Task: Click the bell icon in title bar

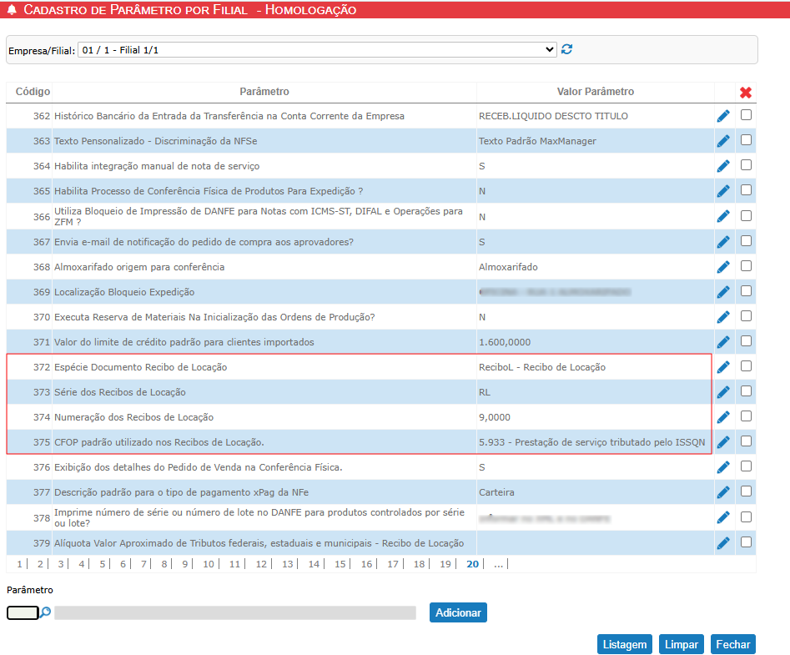Action: [x=12, y=9]
